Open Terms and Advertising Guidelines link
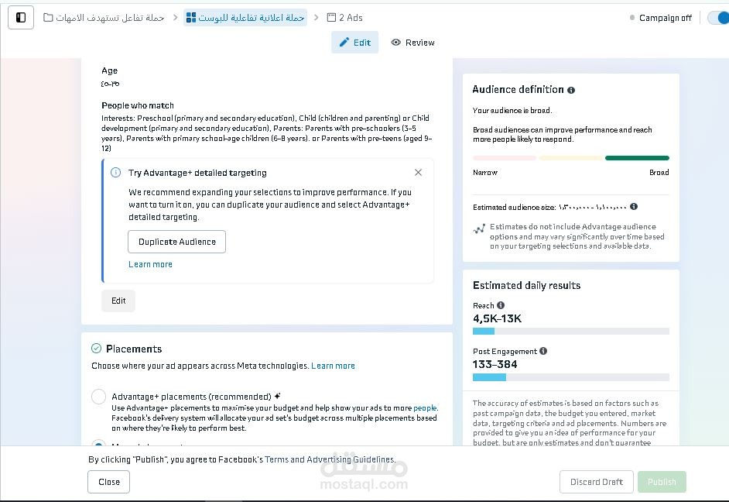The height and width of the screenshot is (502, 729). (330, 459)
